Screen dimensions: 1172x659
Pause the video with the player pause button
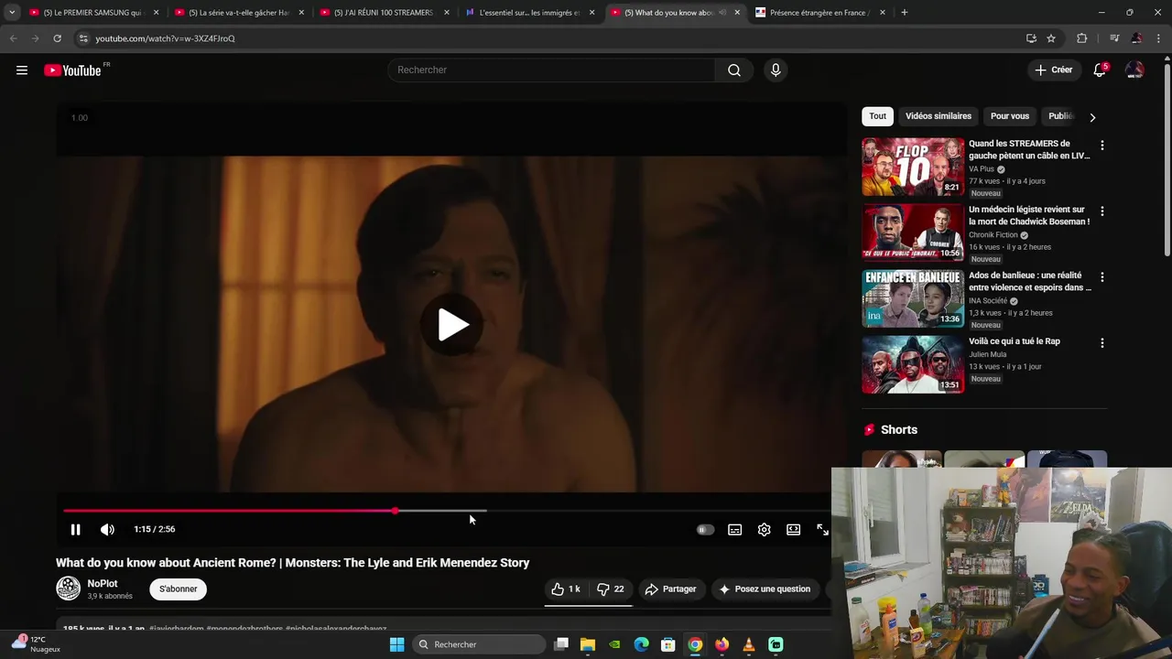coord(76,530)
